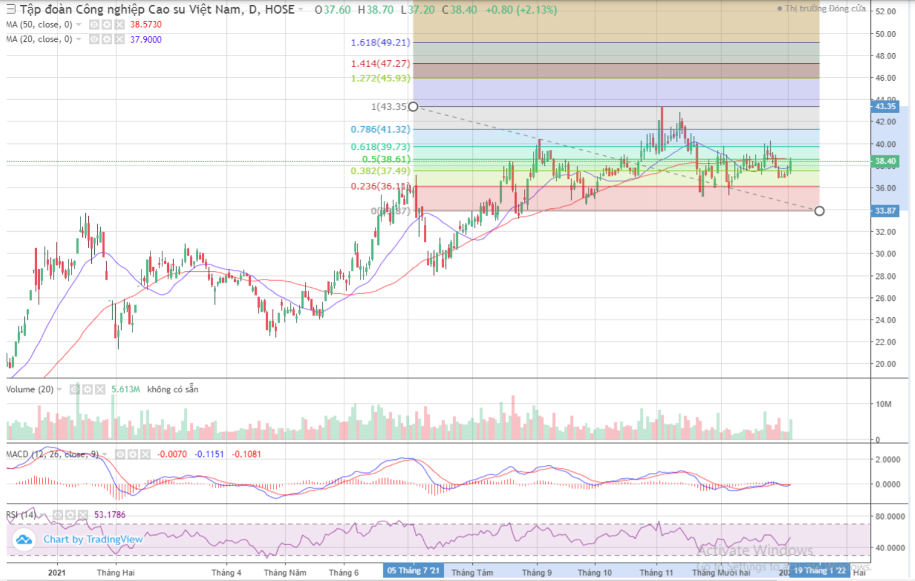Screen dimensions: 915x581
Task: Remove the MA 20 indicator
Action: (x=119, y=39)
